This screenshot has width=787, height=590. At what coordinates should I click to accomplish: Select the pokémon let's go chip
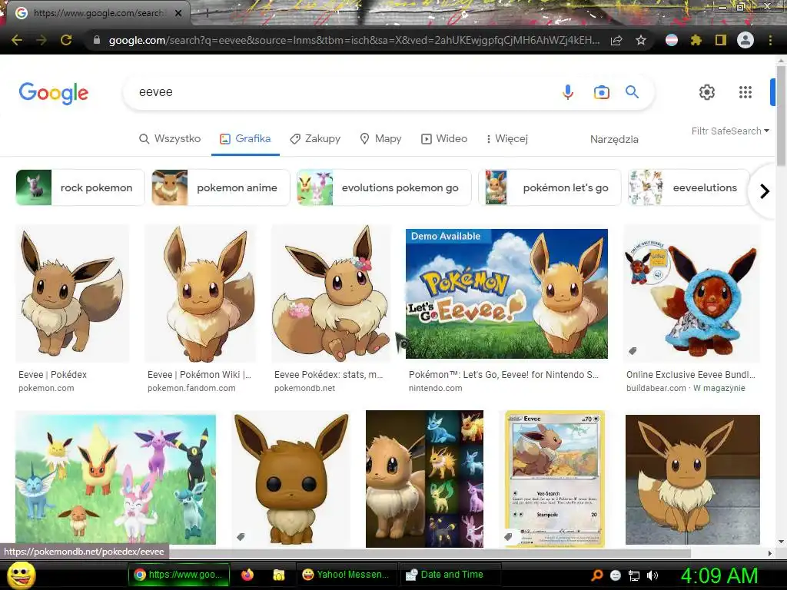pyautogui.click(x=550, y=187)
